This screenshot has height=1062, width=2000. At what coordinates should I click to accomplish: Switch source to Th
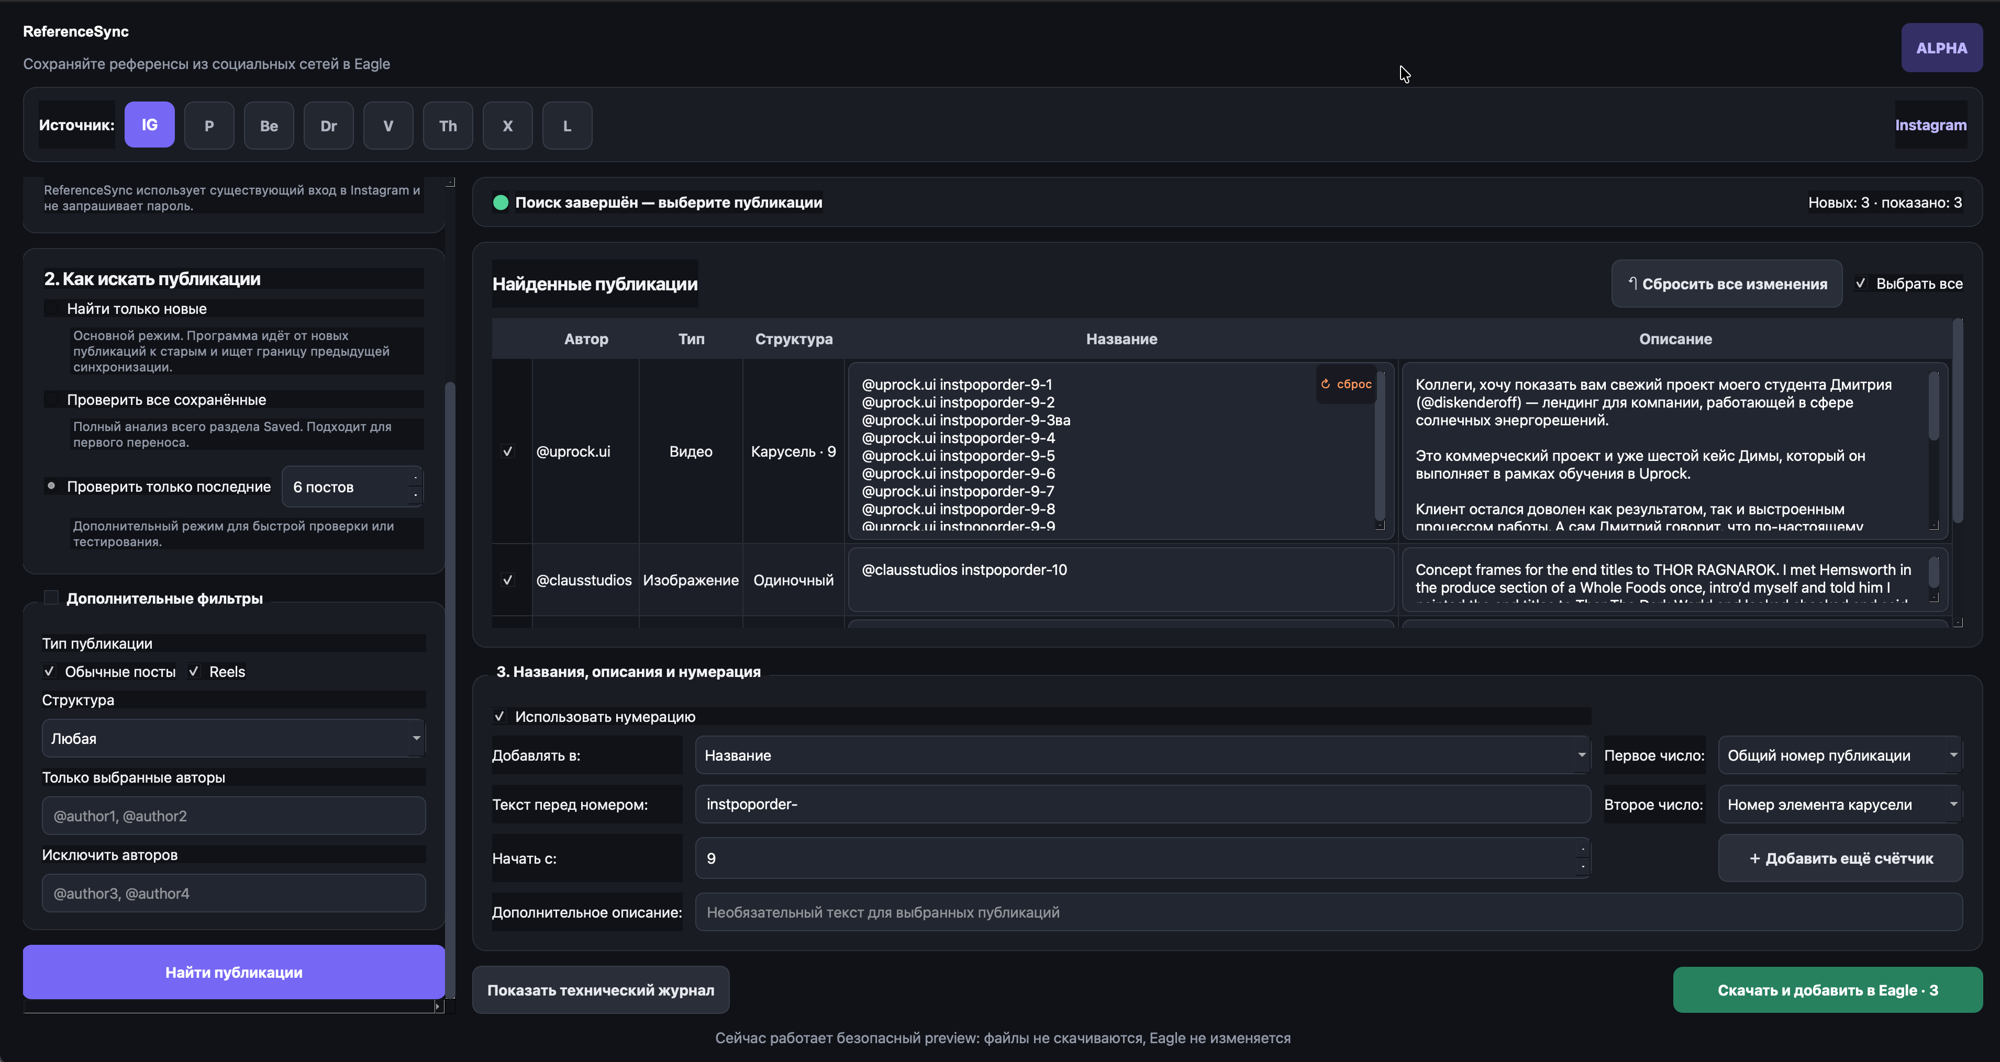click(448, 125)
